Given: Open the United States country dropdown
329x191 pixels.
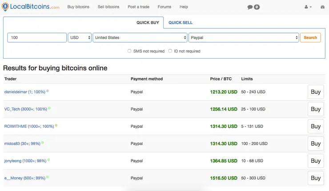Looking at the screenshot, I should pos(140,38).
